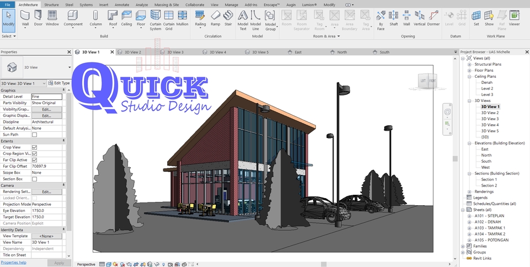Collapse the Ceiling Plans tree node
This screenshot has width=530, height=267.
pos(469,77)
